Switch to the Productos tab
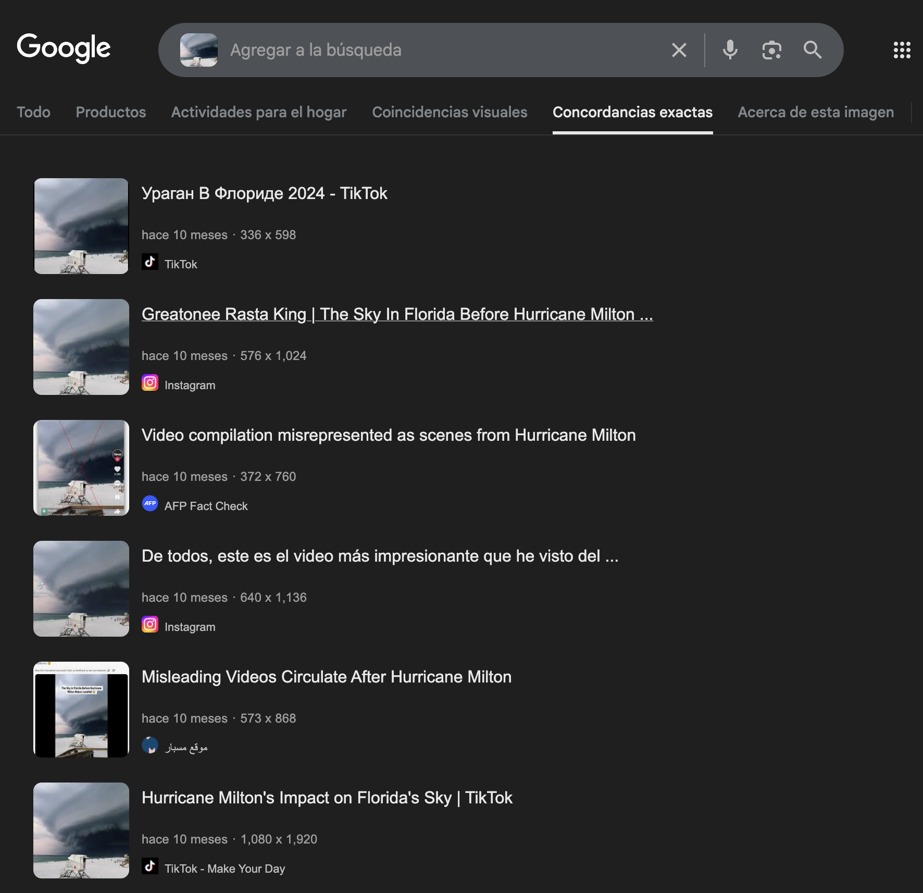Image resolution: width=923 pixels, height=893 pixels. tap(111, 112)
